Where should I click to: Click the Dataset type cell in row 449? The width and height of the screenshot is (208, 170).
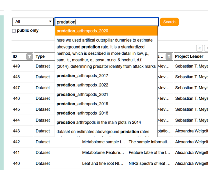(43, 66)
